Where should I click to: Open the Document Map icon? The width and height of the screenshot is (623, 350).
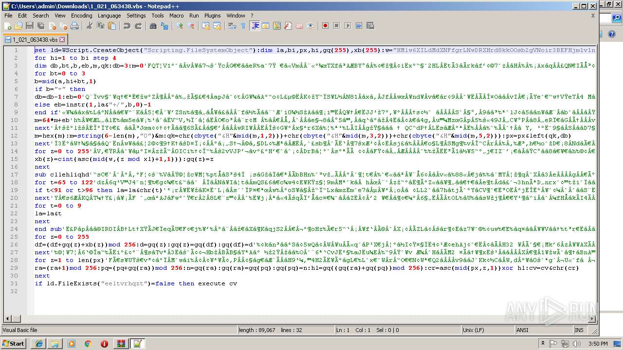277,26
